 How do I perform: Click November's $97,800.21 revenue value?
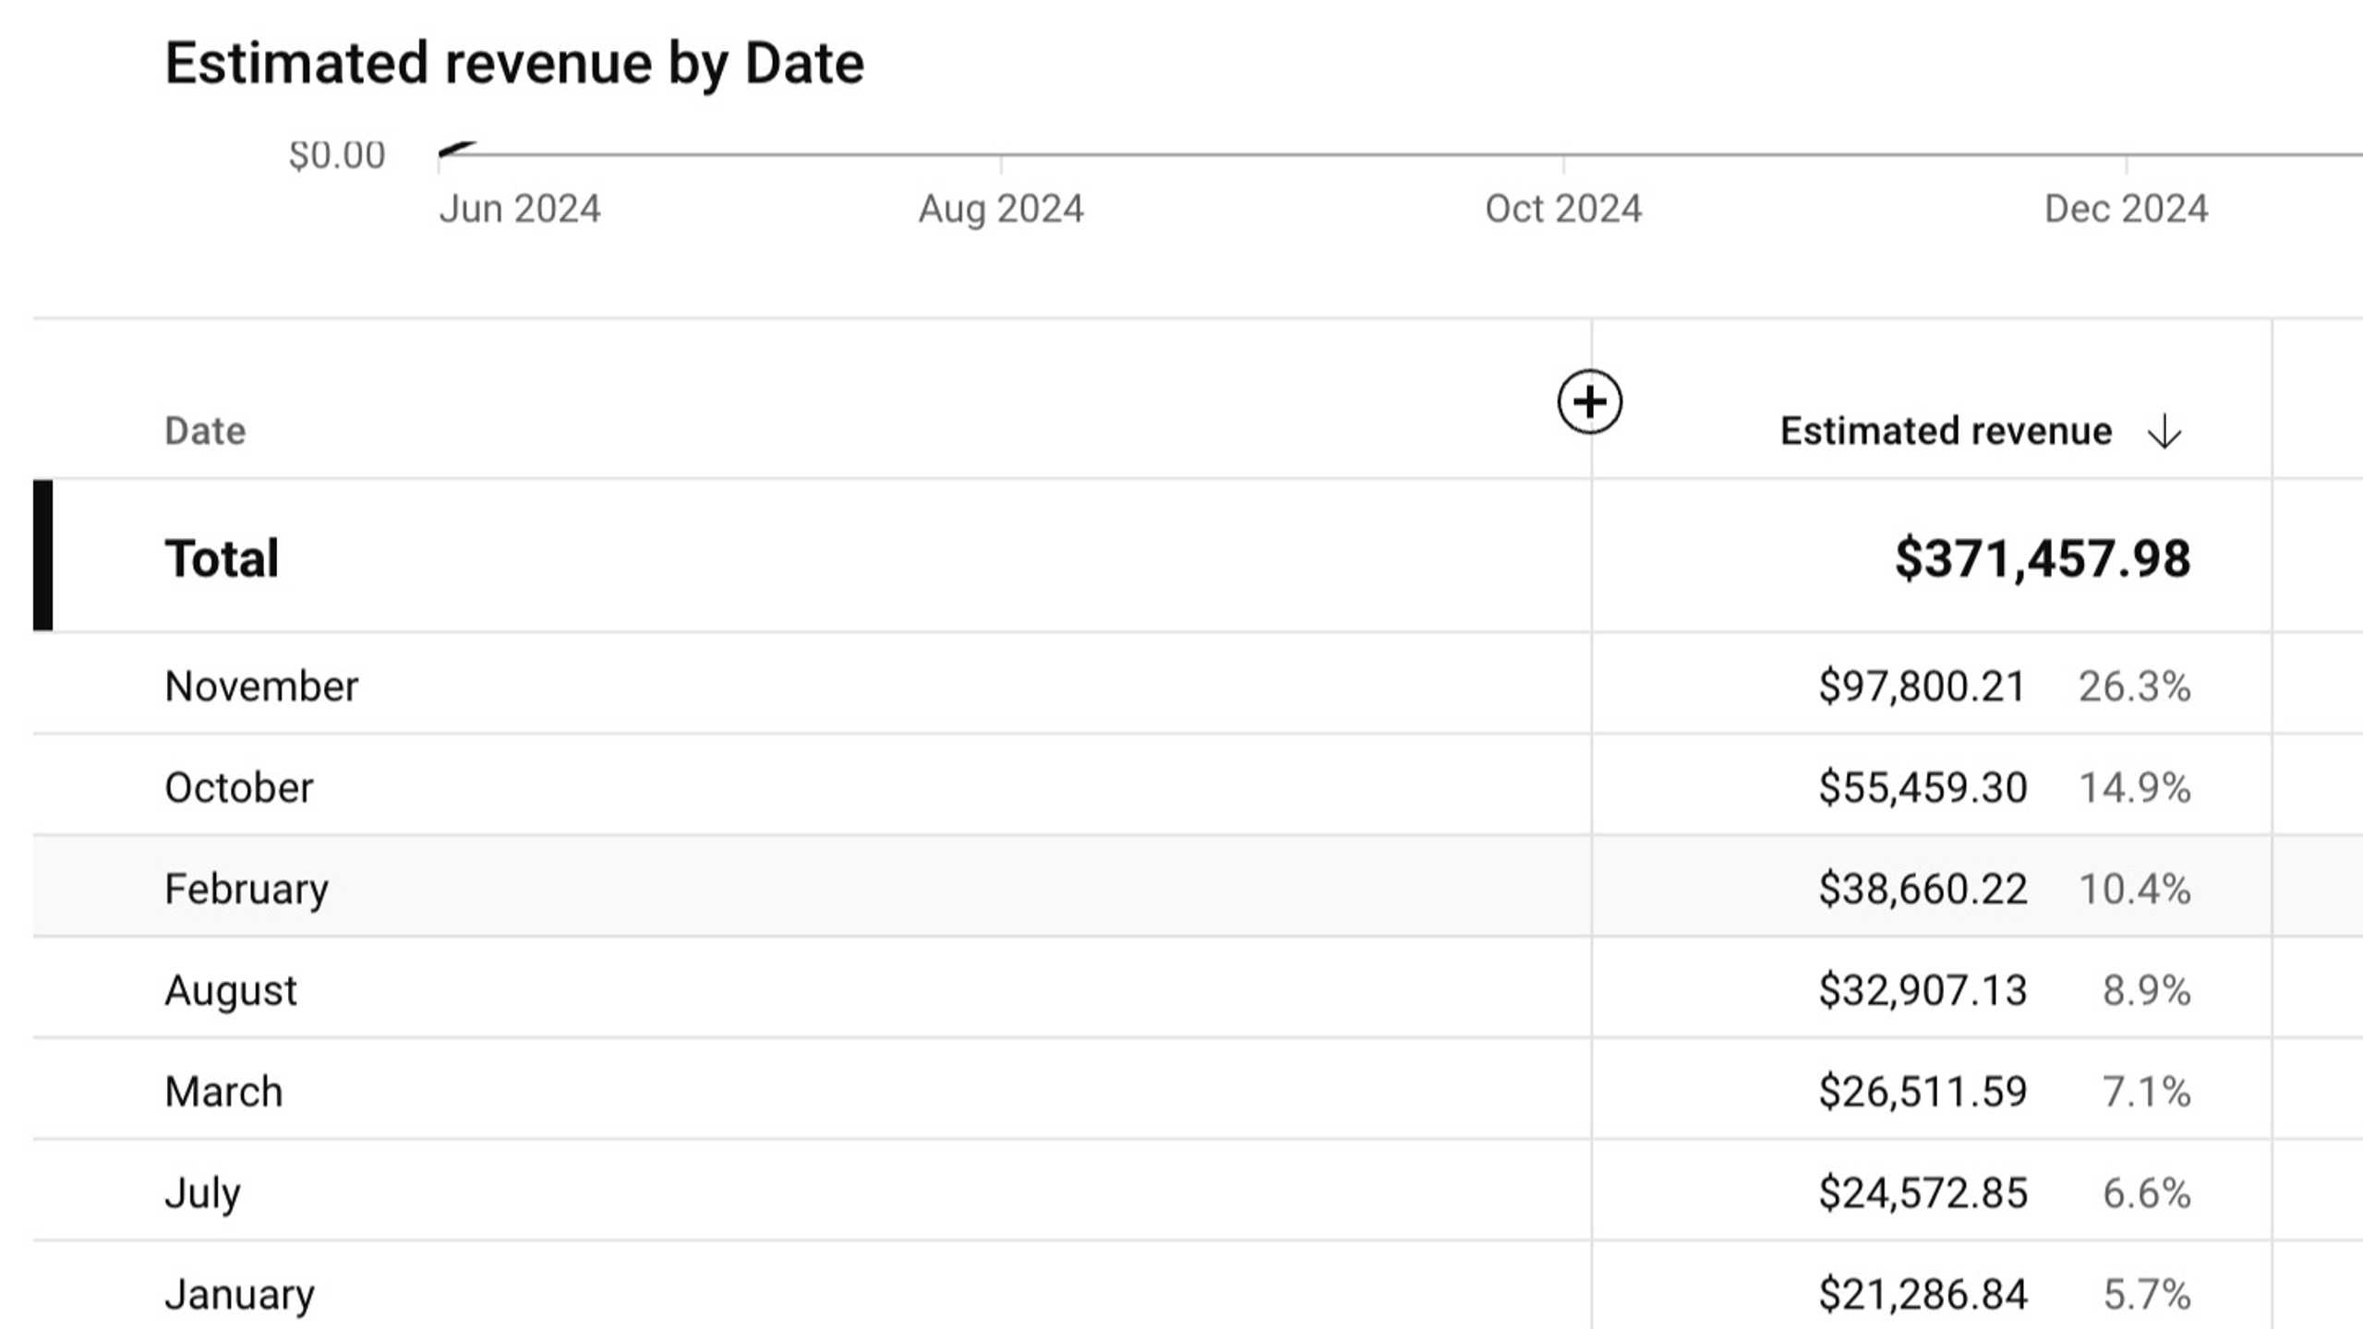click(x=1923, y=687)
